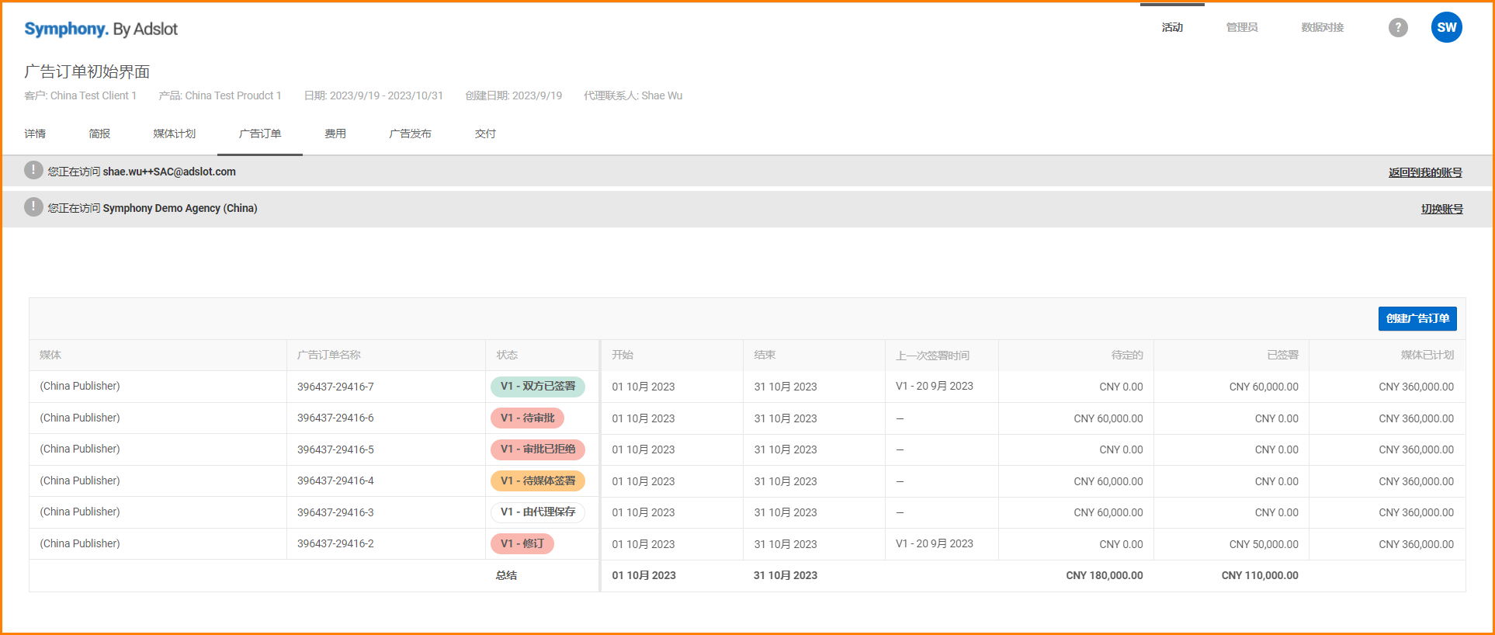The height and width of the screenshot is (635, 1495).
Task: Click V1 - 20 9月 2023 in row 29416-7
Action: click(935, 386)
